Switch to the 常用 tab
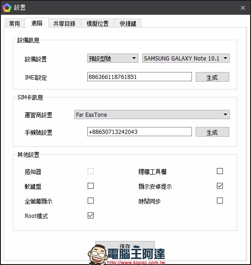 coord(14,24)
